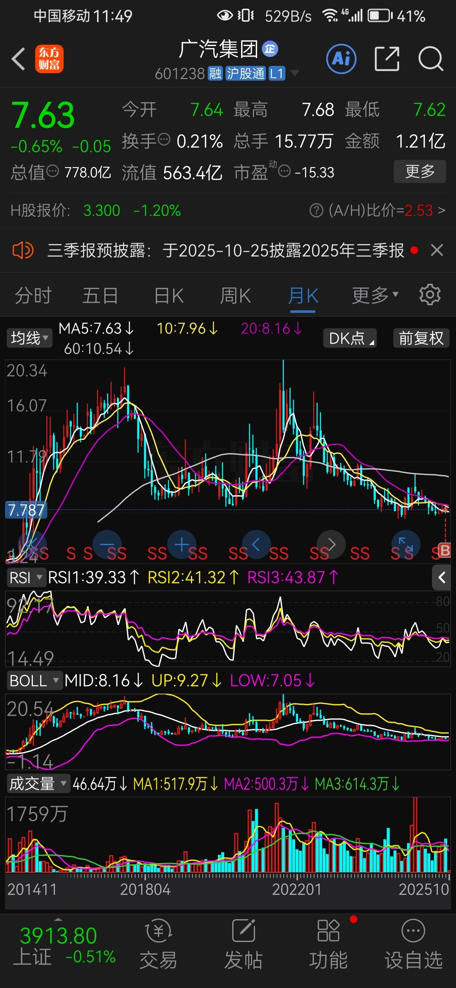Image resolution: width=456 pixels, height=988 pixels.
Task: Open A/H 比价 help question mark
Action: 316,210
